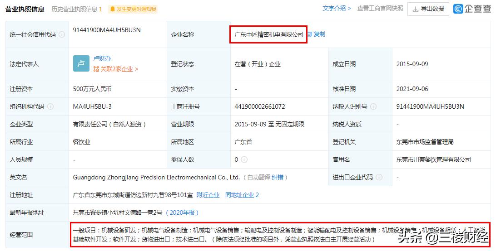Viewport: 496px width, 251px height.
Task: Open 查看工商官网快照
Action: 380,9
